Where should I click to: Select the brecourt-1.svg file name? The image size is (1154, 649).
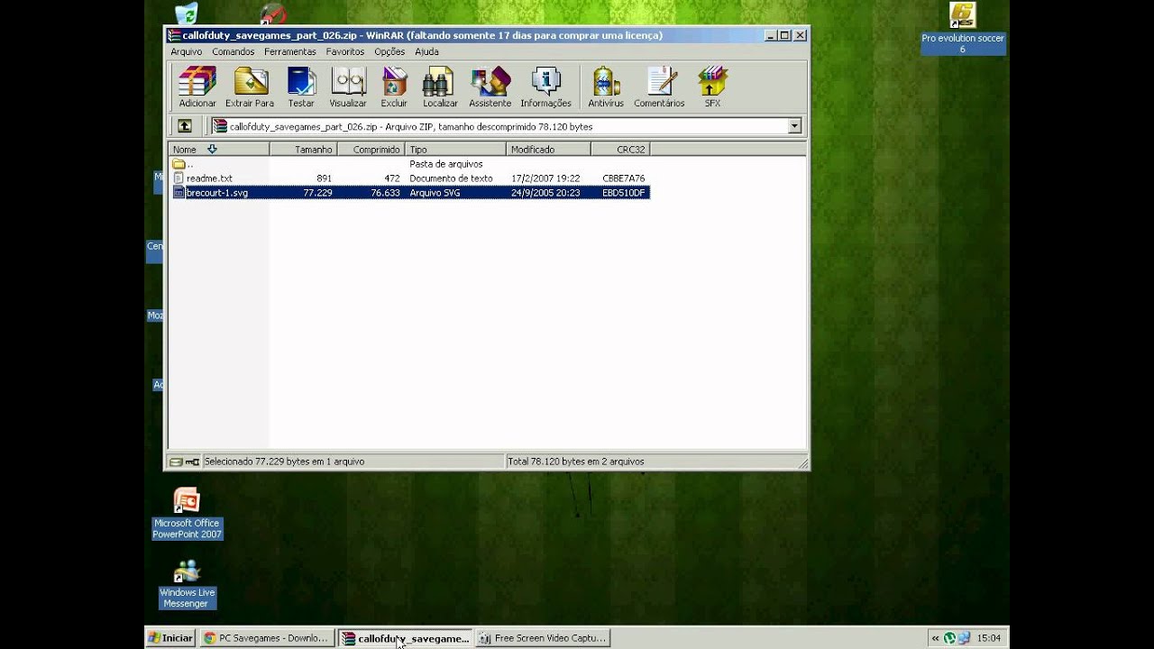[x=217, y=193]
